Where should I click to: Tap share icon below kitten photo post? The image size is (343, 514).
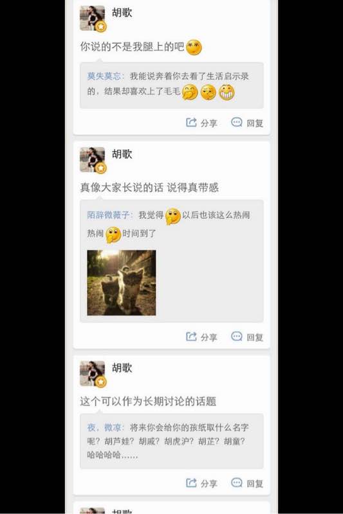pos(191,336)
